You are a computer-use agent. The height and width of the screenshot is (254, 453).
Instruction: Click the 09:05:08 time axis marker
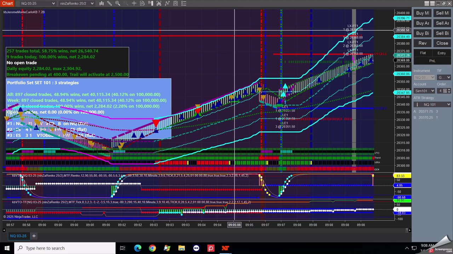[235, 225]
